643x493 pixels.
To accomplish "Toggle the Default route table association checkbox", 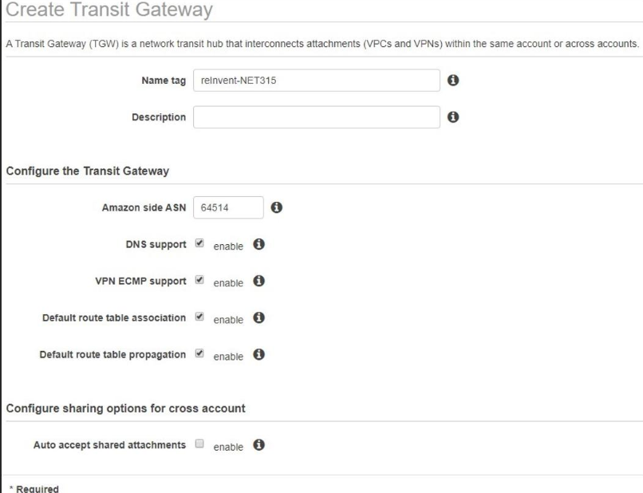I will 199,317.
